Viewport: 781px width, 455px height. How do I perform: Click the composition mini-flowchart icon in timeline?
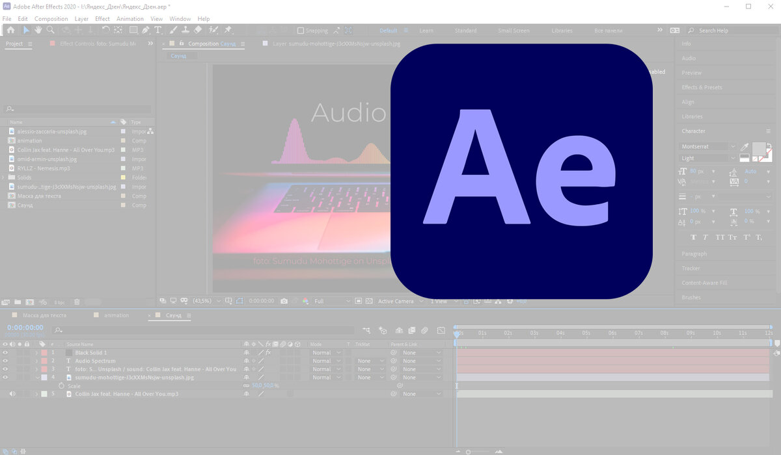367,330
